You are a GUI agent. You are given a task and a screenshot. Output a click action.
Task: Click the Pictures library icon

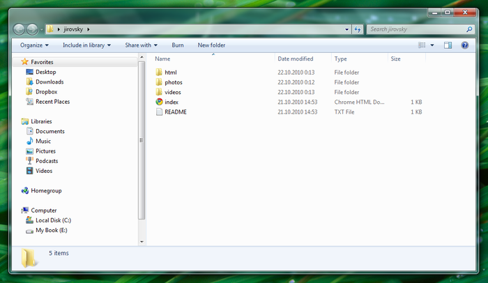[29, 151]
